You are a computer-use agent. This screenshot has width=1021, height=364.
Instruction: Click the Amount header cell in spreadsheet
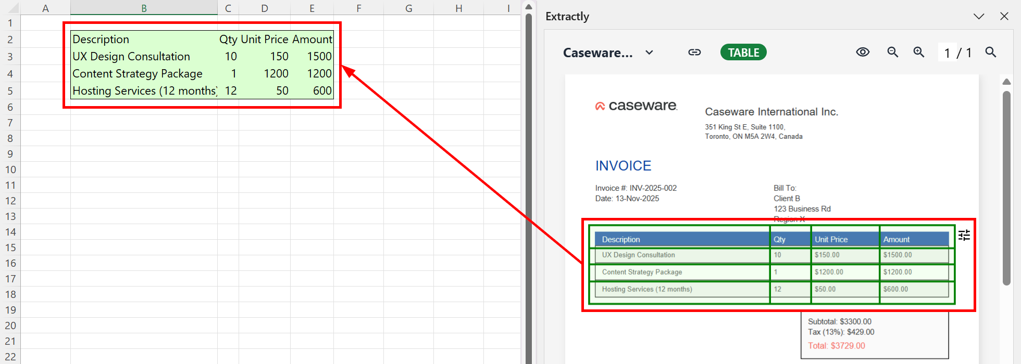[312, 40]
